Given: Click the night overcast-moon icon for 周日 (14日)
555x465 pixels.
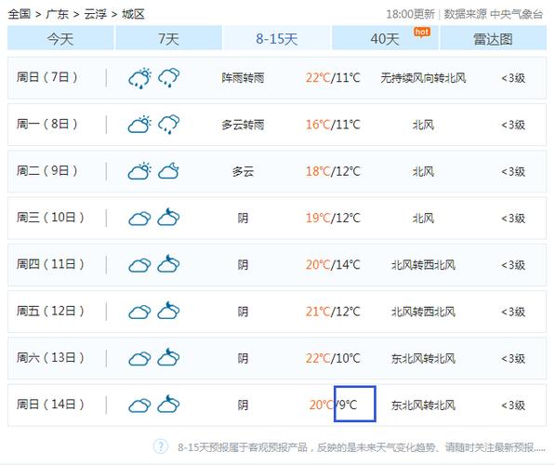Looking at the screenshot, I should coord(169,405).
